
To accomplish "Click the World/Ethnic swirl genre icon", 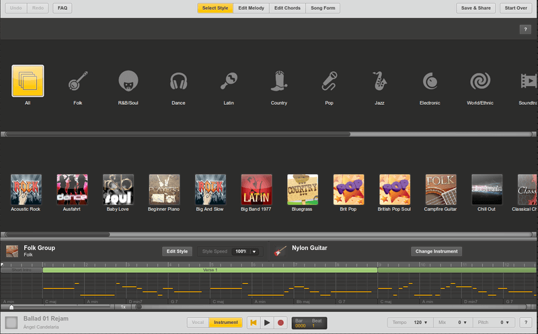I will click(480, 82).
